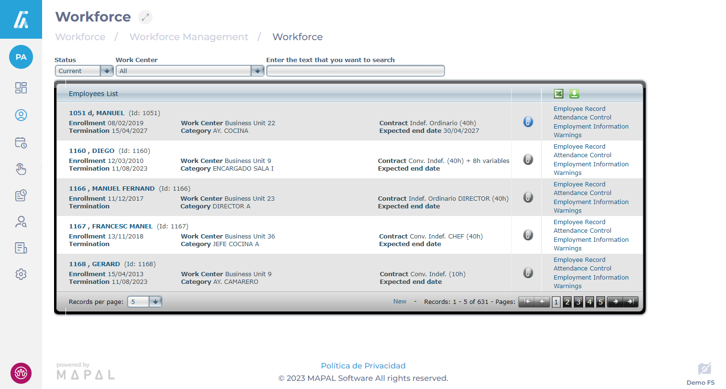Viewport: 726px width, 389px height.
Task: Click New to add an employee
Action: (x=400, y=302)
